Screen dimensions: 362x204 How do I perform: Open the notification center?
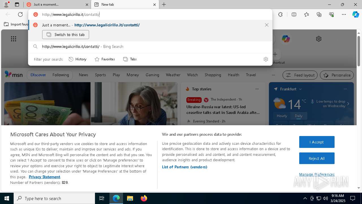(353, 198)
